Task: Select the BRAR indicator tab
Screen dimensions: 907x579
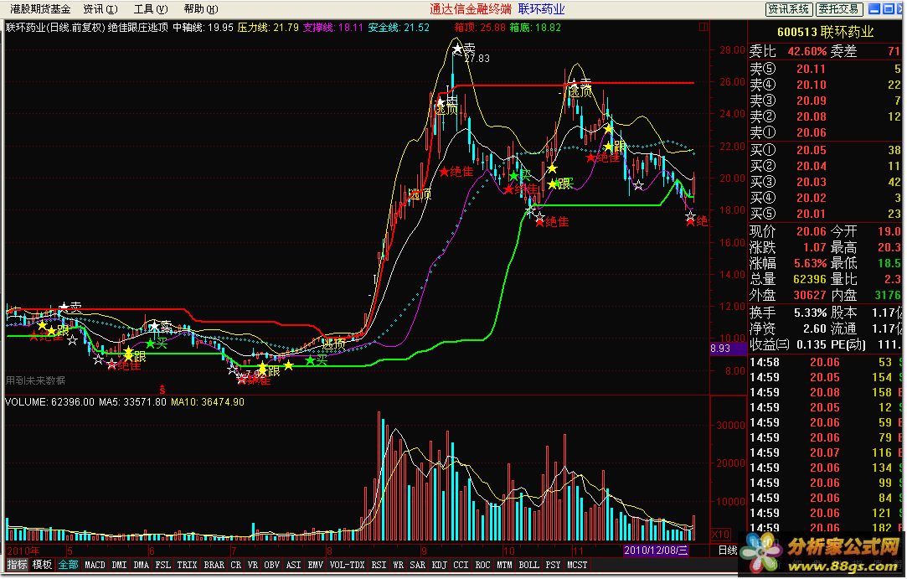Action: (214, 565)
